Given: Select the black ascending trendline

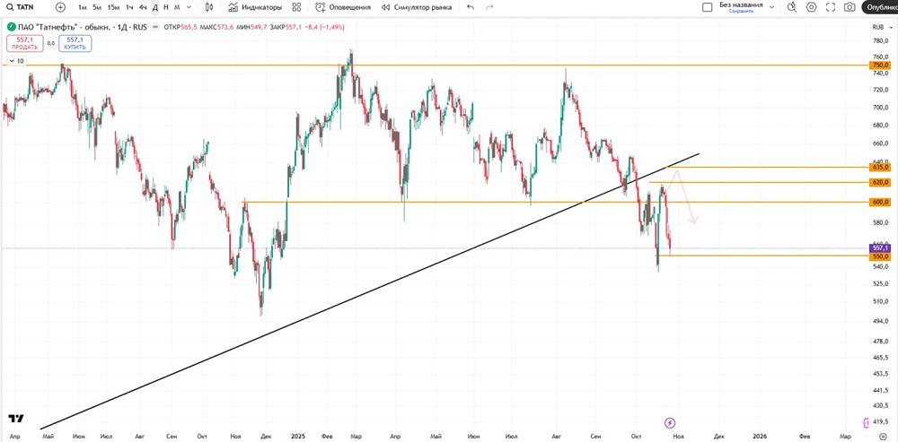Looking at the screenshot, I should pos(369,291).
